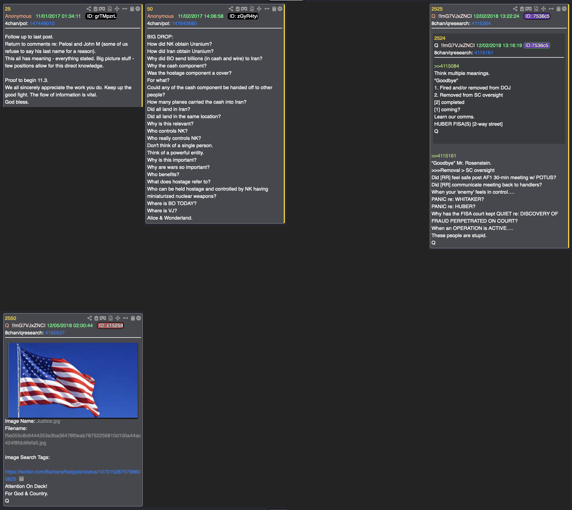This screenshot has width=572, height=510.
Task: Click the horizontal width arrows on post 25
Action: point(125,9)
